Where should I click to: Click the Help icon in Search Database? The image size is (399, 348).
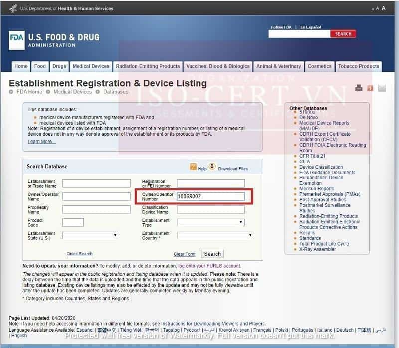pos(193,167)
